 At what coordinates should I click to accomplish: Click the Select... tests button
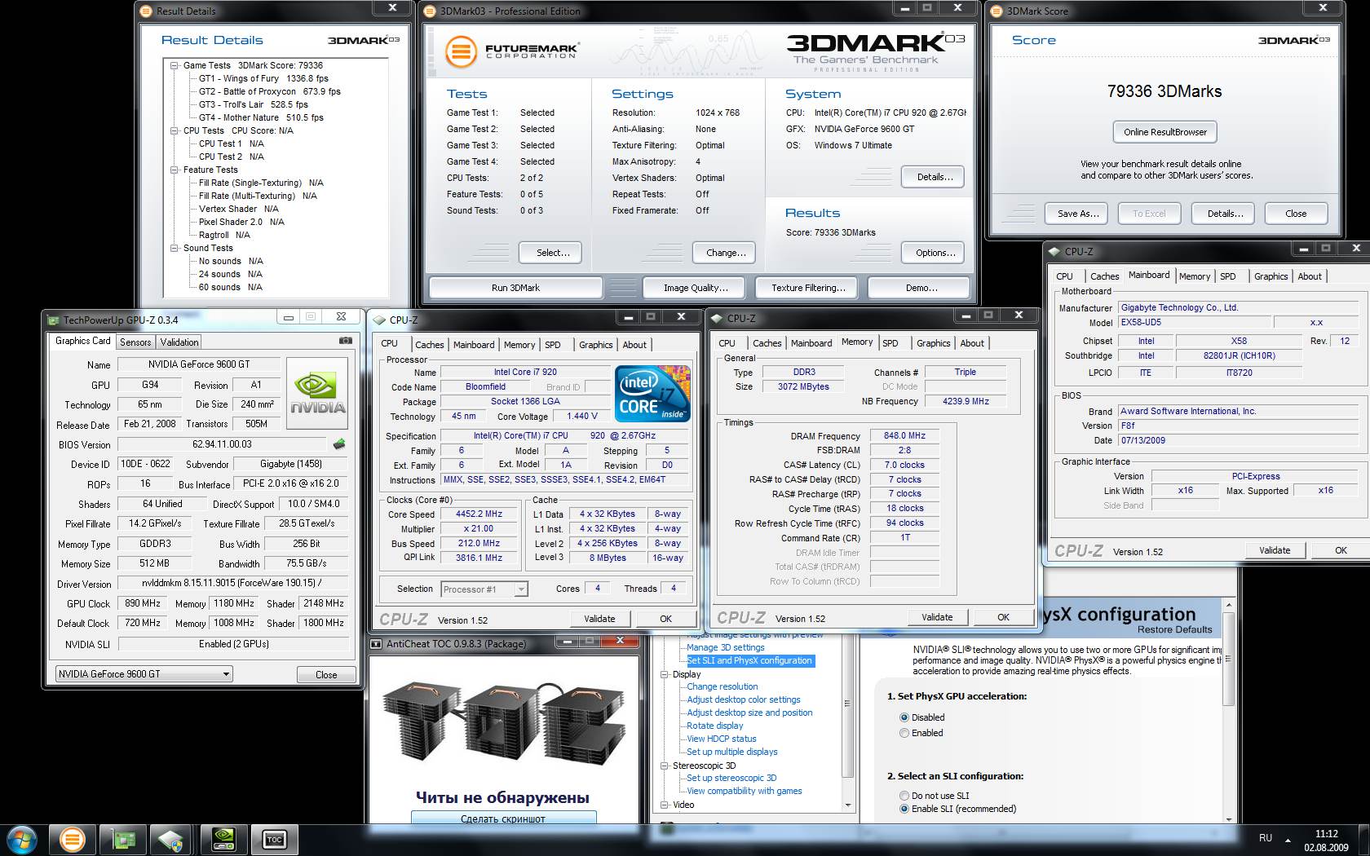[x=552, y=253]
